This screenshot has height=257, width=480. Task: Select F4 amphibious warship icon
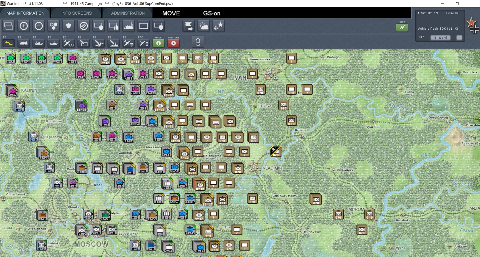54,43
